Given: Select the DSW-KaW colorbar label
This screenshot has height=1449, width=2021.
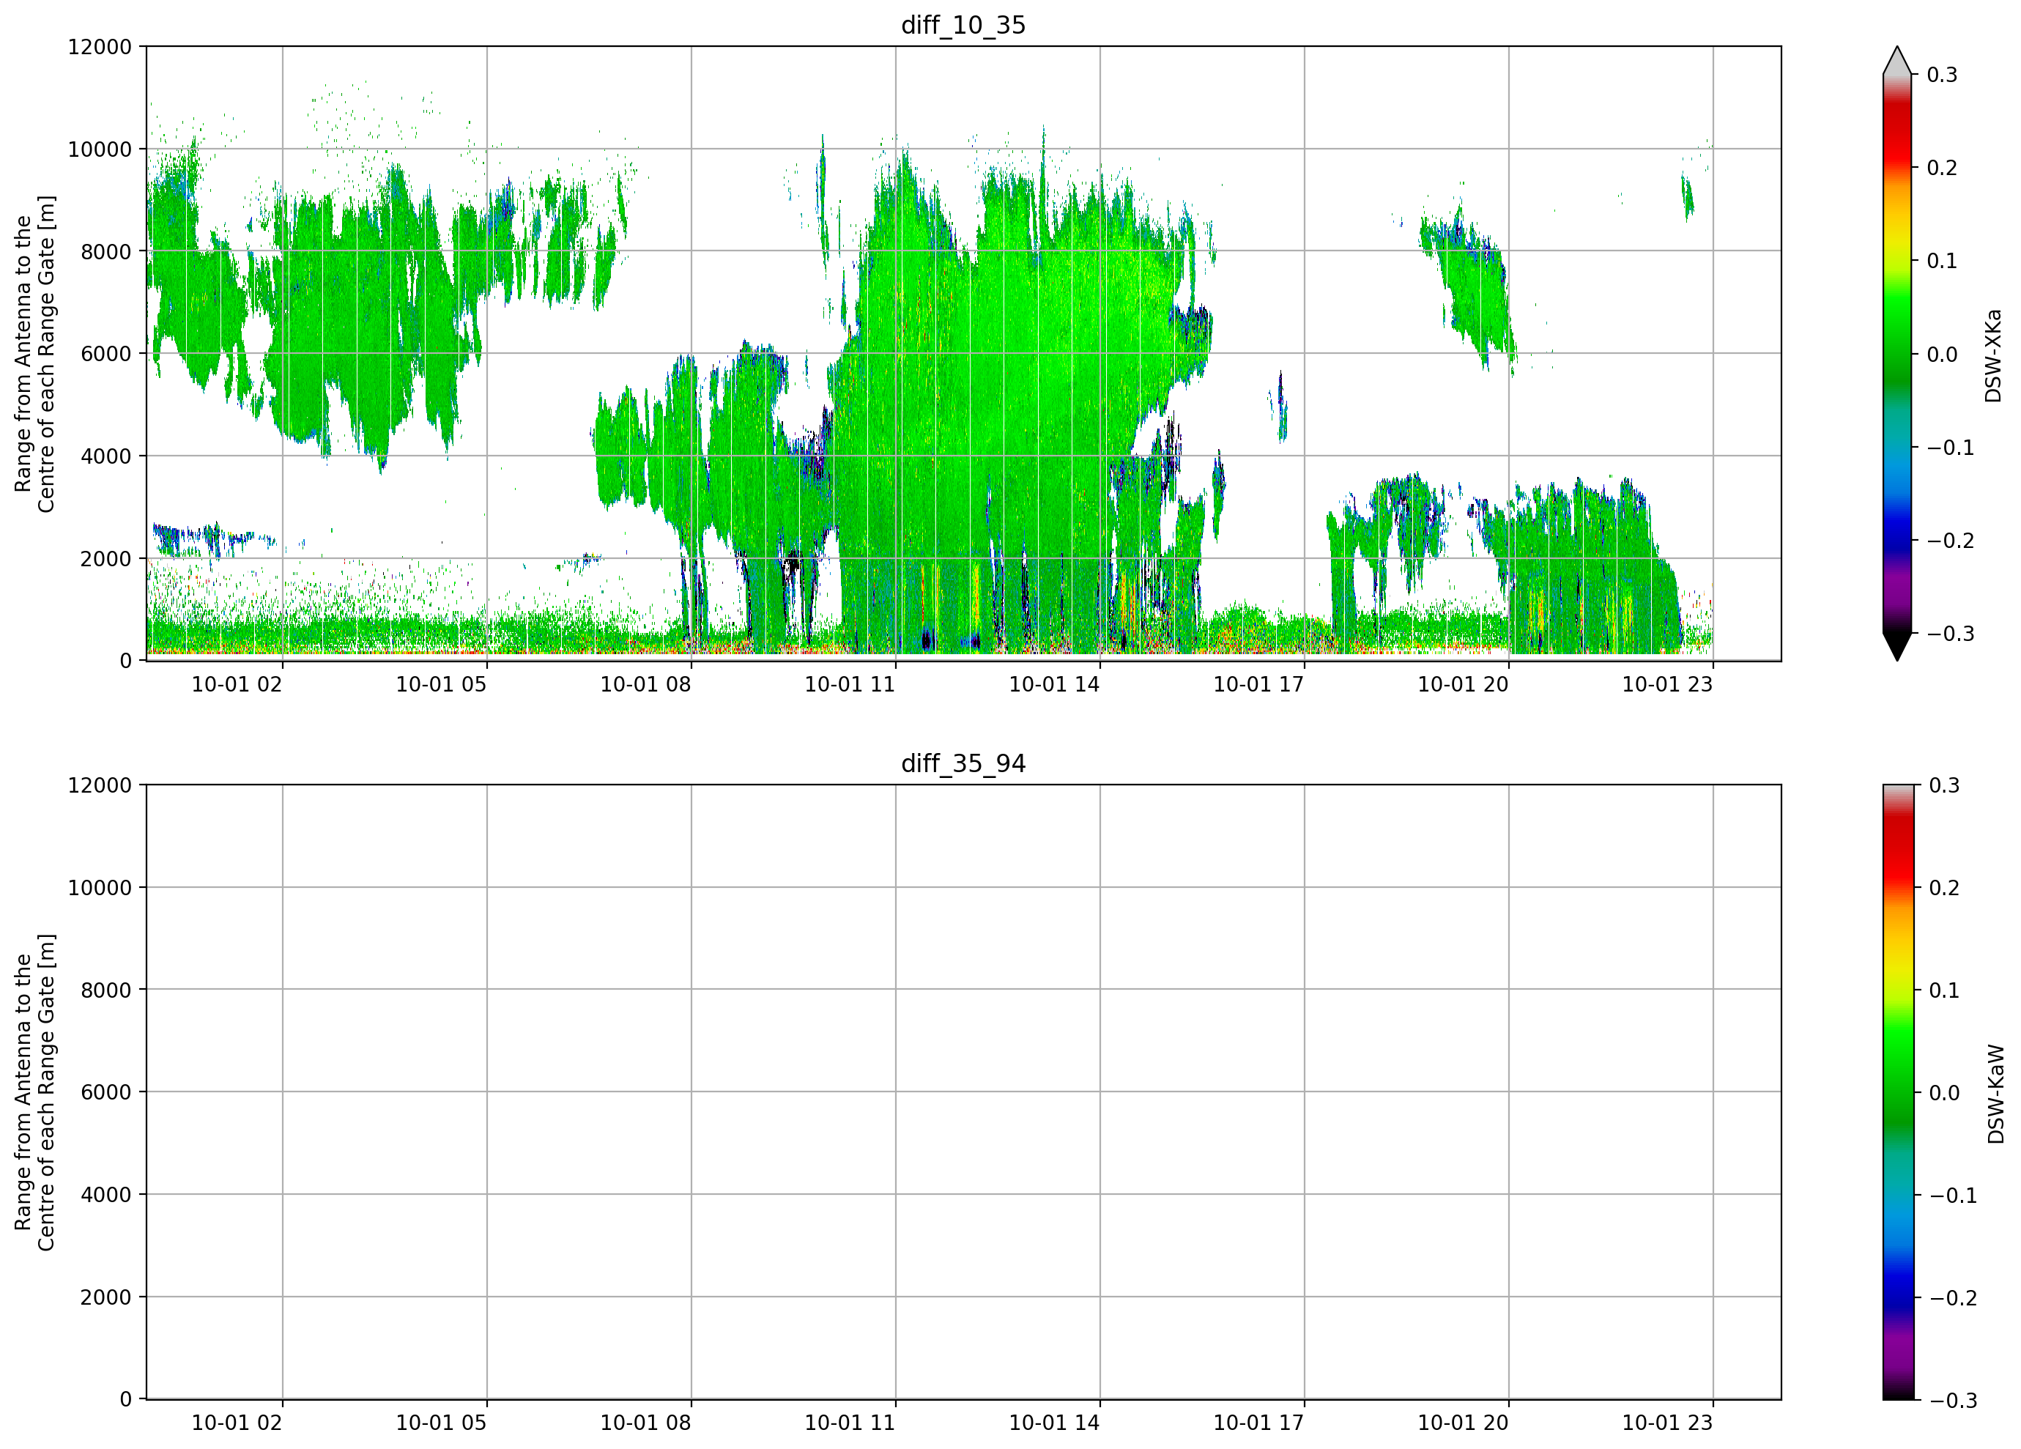Looking at the screenshot, I should (1996, 1094).
